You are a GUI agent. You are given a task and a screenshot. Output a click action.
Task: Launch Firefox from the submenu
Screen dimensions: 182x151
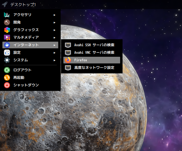tap(92, 60)
